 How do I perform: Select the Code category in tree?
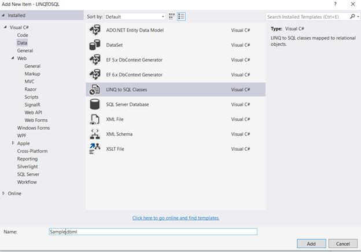(23, 35)
